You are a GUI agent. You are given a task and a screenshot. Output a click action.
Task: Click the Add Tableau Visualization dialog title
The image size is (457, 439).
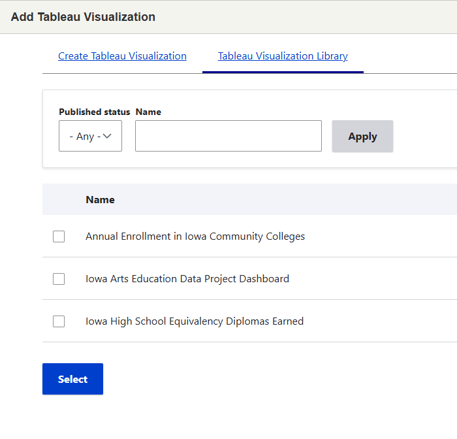point(83,17)
